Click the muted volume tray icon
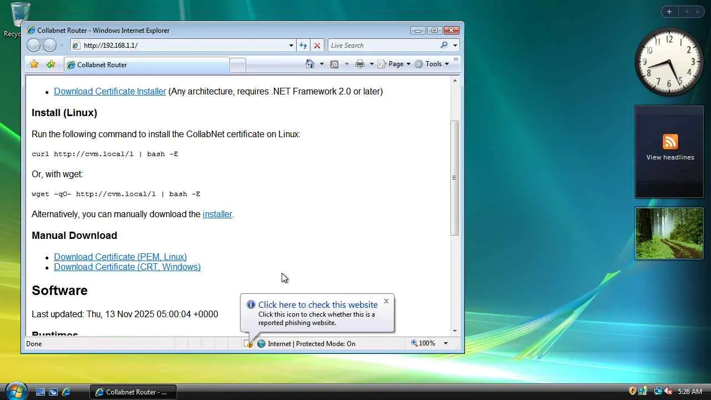The image size is (711, 400). [x=668, y=392]
